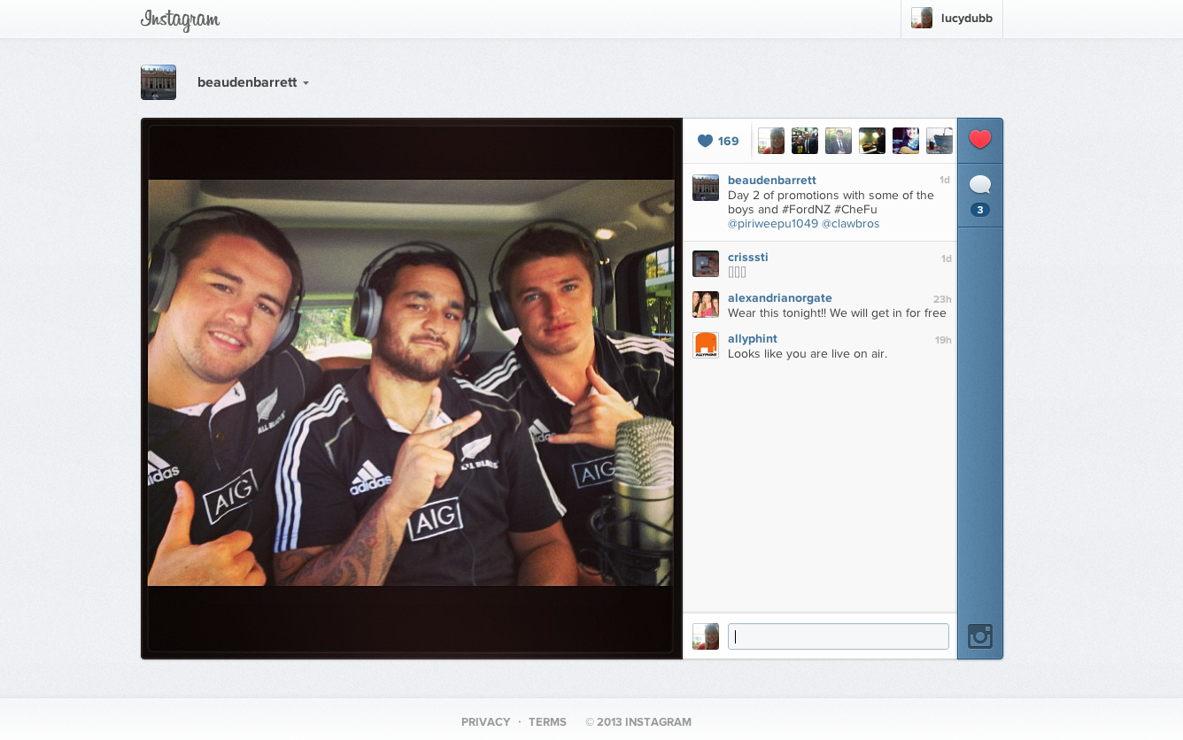Click crisssti's comment avatar
The width and height of the screenshot is (1183, 740).
click(706, 264)
